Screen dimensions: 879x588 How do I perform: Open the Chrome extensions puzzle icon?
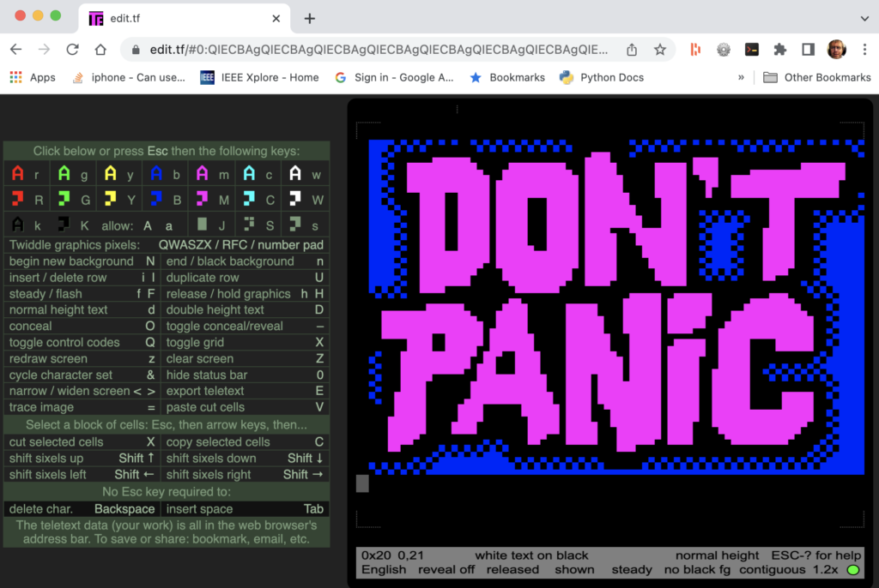779,50
